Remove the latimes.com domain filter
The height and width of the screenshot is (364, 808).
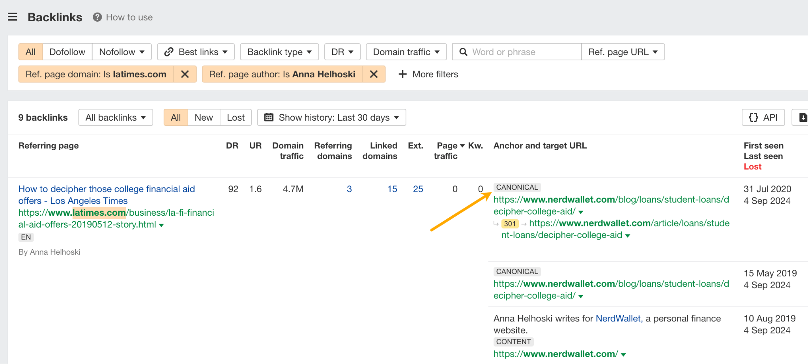point(185,74)
